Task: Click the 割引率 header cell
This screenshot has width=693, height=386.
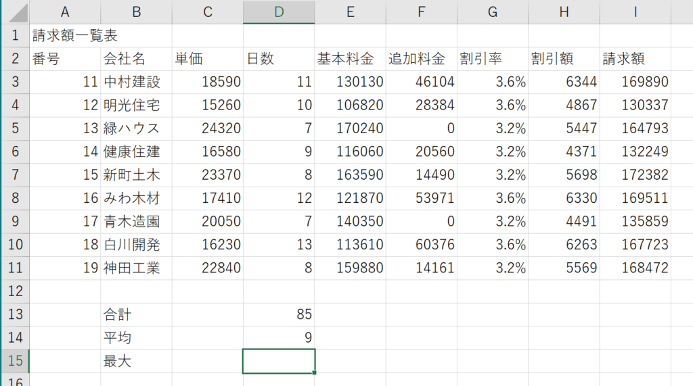Action: [493, 59]
